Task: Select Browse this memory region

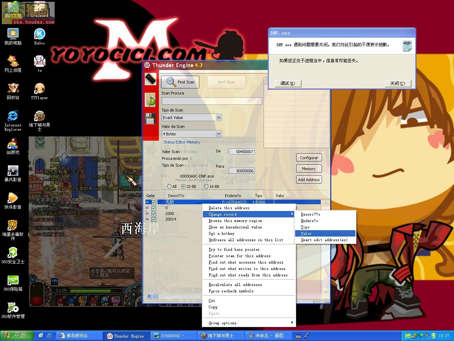Action: 249,221
